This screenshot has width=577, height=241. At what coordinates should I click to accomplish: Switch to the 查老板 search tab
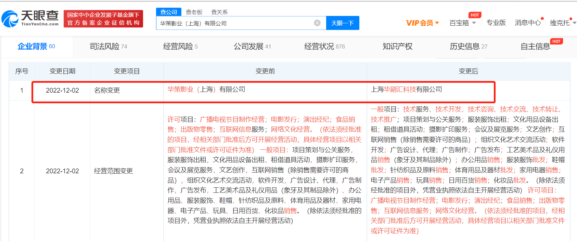[x=194, y=12]
